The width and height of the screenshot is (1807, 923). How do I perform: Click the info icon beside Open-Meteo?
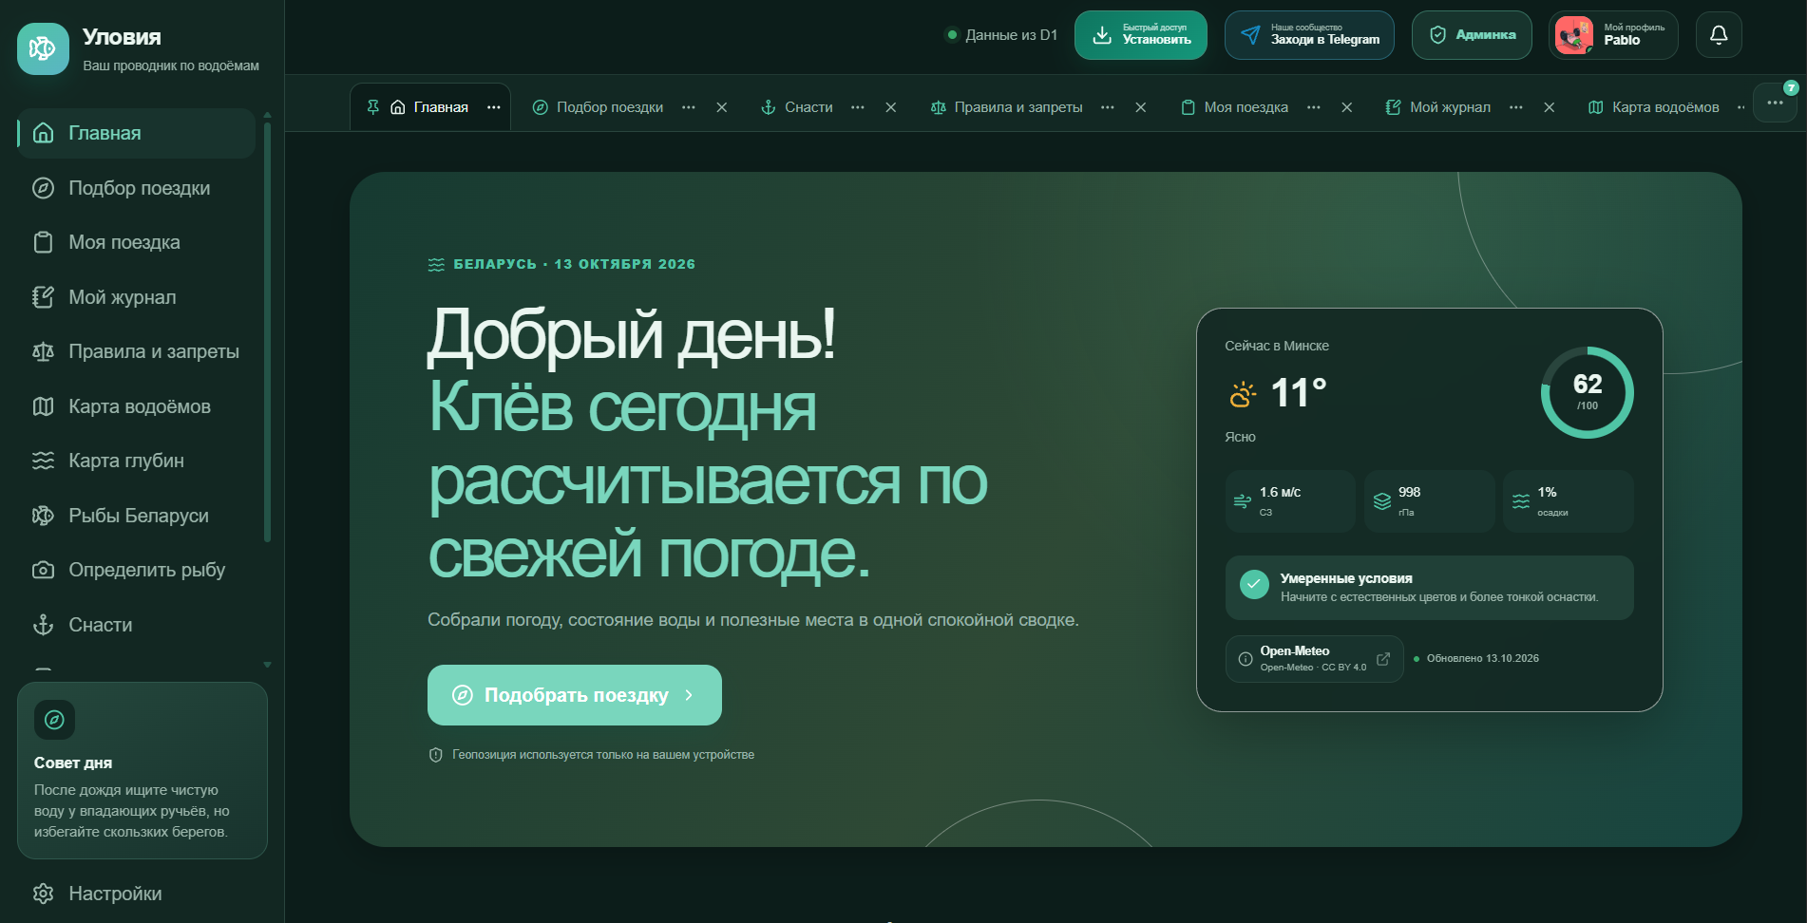[x=1246, y=659]
